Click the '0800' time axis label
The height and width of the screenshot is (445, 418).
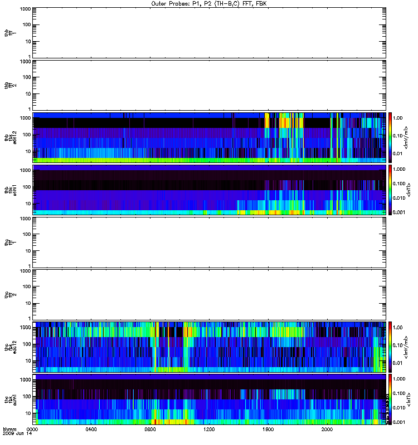(x=150, y=429)
